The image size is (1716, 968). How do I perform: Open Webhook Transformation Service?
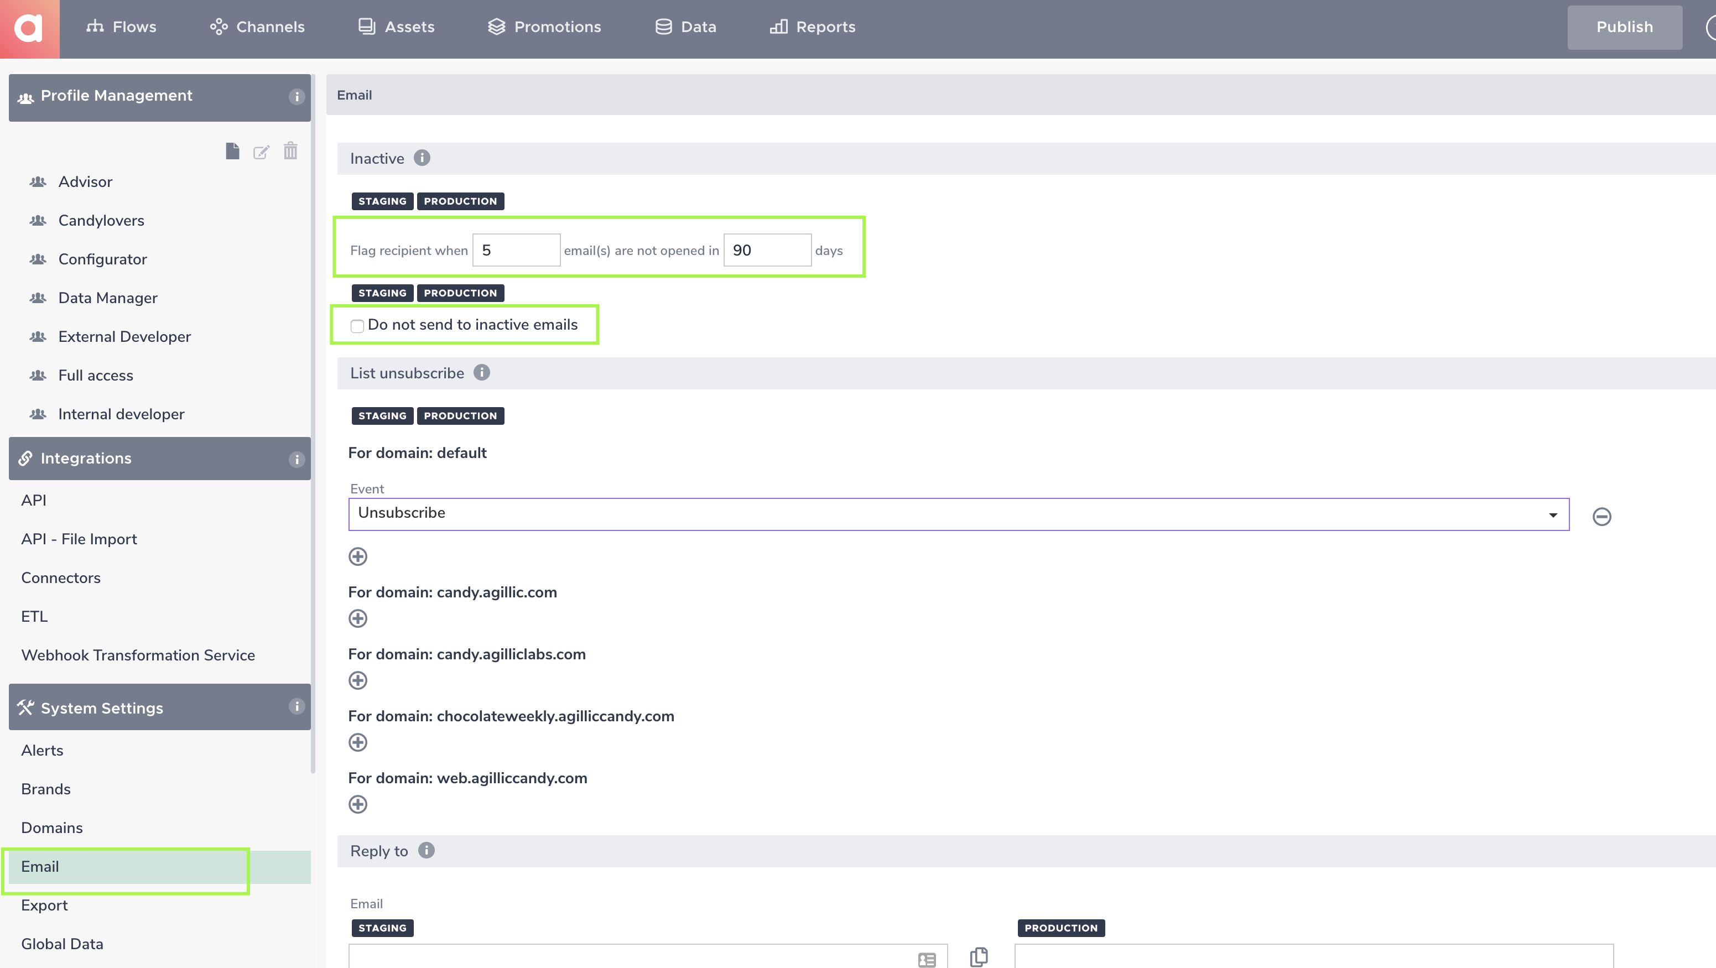click(x=138, y=655)
